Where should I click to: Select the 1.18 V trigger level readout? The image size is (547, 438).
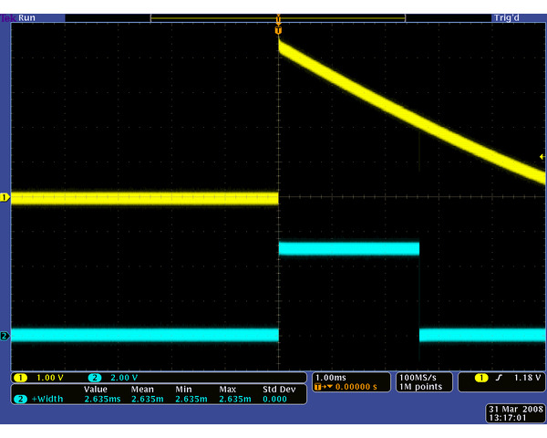point(526,377)
